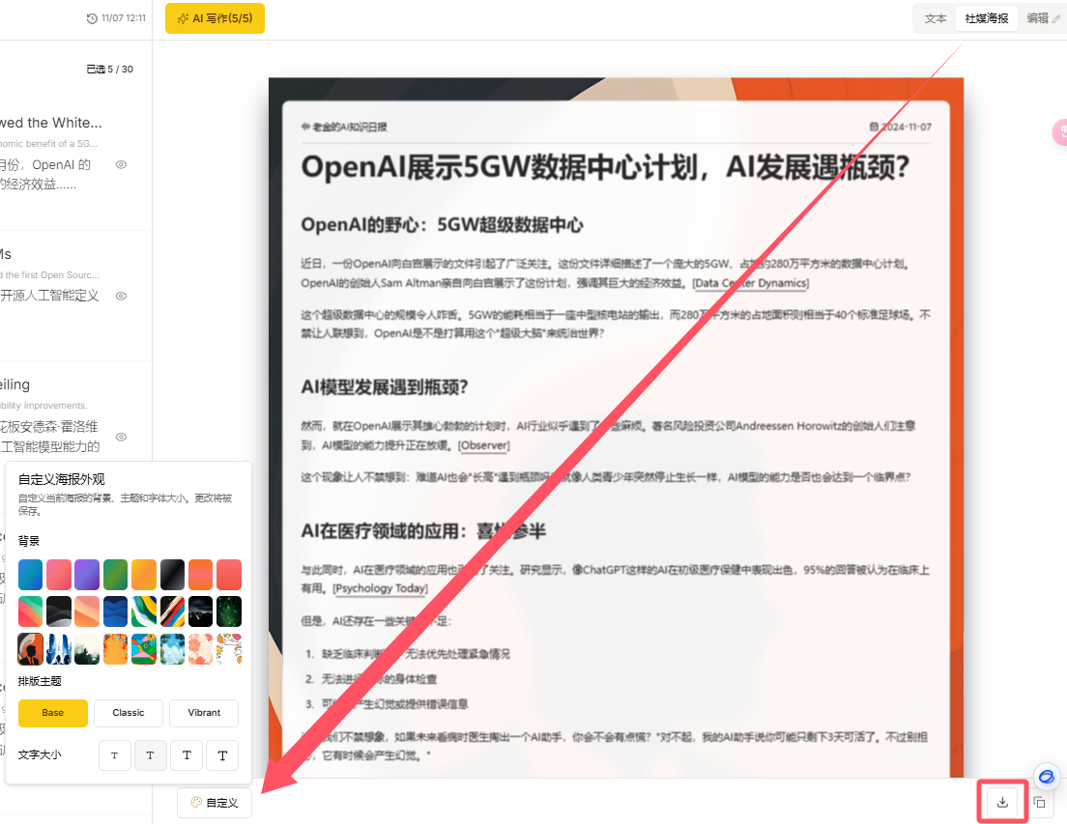Choose the largest text size T

(222, 755)
